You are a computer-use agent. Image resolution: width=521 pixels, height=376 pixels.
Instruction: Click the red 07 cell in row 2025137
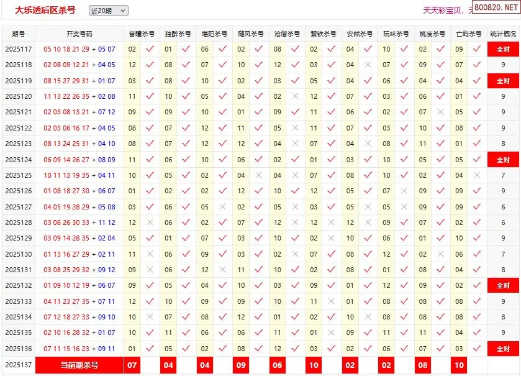(x=132, y=365)
